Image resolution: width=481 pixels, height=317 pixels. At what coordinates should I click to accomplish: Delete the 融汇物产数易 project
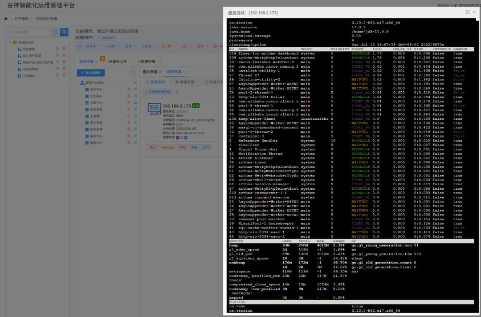pyautogui.click(x=64, y=56)
